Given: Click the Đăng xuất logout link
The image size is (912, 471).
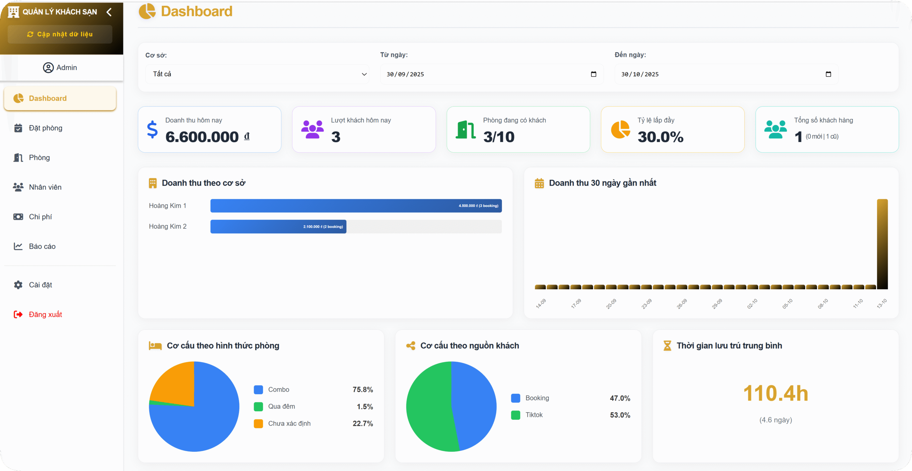Looking at the screenshot, I should [x=45, y=314].
